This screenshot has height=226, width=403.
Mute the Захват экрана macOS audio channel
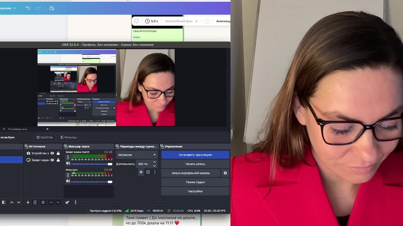click(x=68, y=164)
